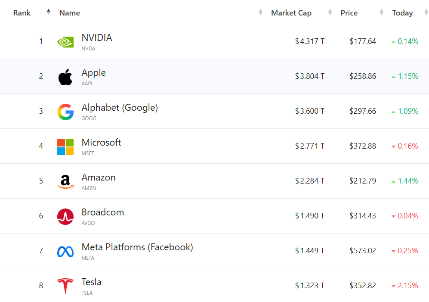Click the Today column header label
The width and height of the screenshot is (429, 302).
click(402, 13)
